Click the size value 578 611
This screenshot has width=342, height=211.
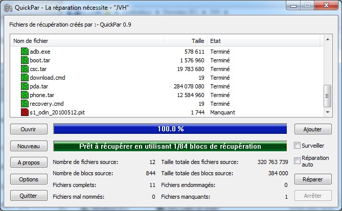[x=194, y=52]
